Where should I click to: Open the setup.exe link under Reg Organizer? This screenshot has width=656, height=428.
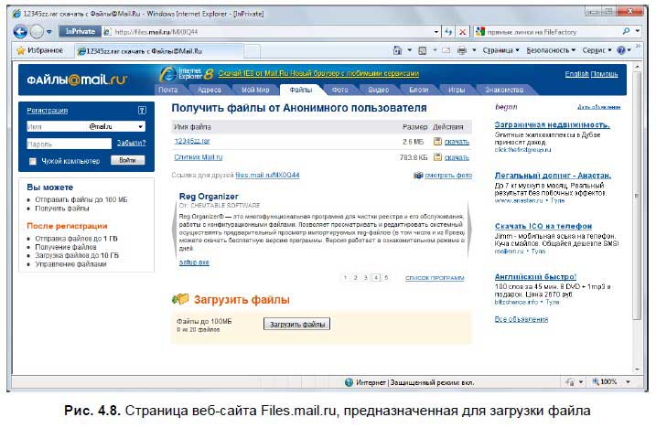point(194,262)
